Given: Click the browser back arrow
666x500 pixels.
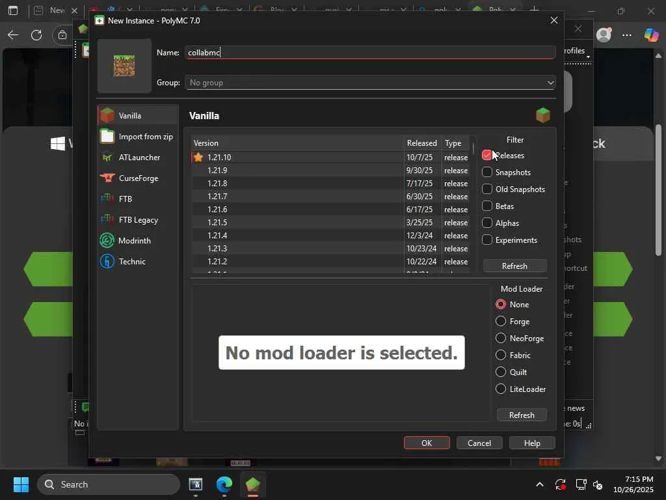Looking at the screenshot, I should [x=13, y=35].
